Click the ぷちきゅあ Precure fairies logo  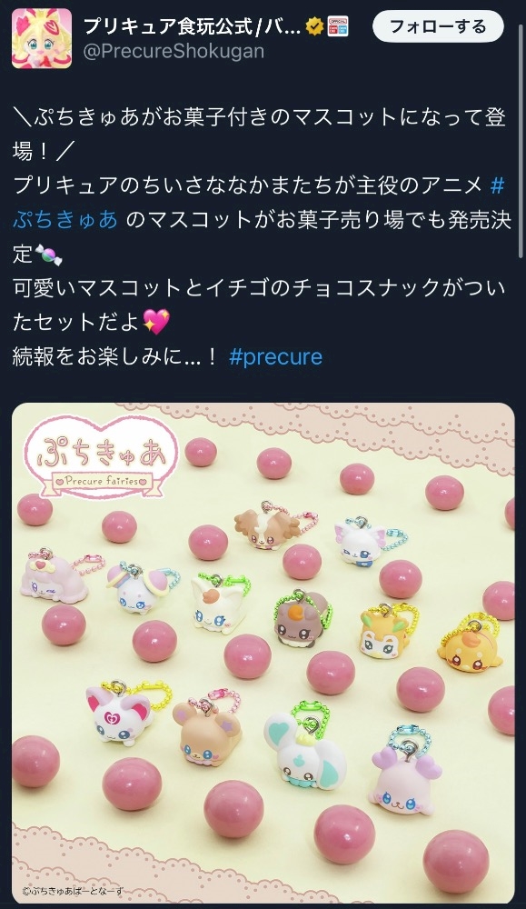pyautogui.click(x=100, y=457)
